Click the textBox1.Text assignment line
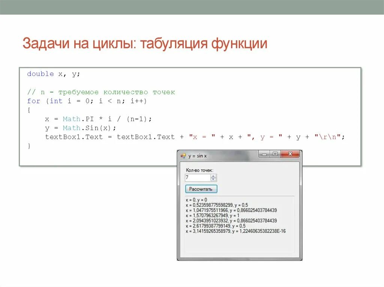384x287 pixels. coord(195,137)
